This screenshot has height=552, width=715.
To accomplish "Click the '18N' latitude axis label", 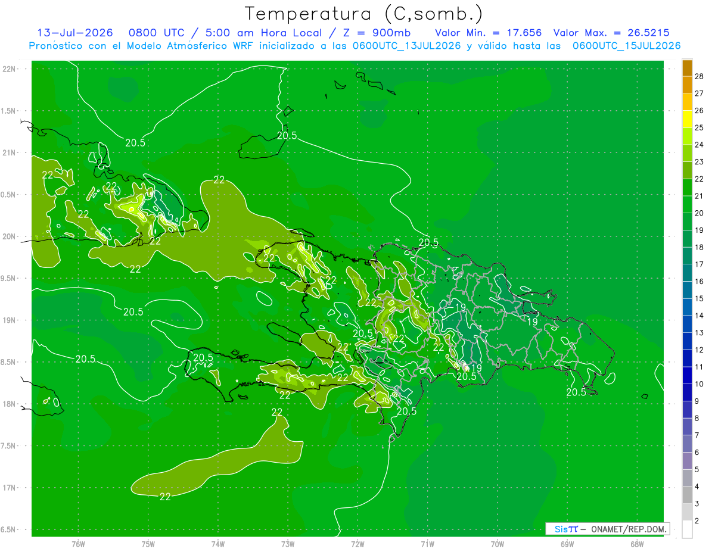I will pyautogui.click(x=9, y=404).
